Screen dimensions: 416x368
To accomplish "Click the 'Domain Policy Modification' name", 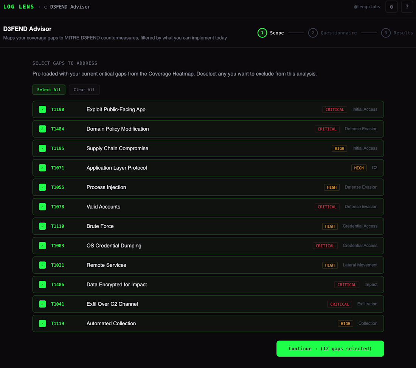I will click(x=118, y=129).
